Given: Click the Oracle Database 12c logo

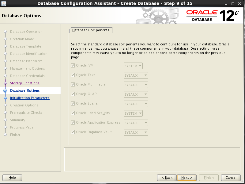Looking at the screenshot, I should [x=213, y=16].
